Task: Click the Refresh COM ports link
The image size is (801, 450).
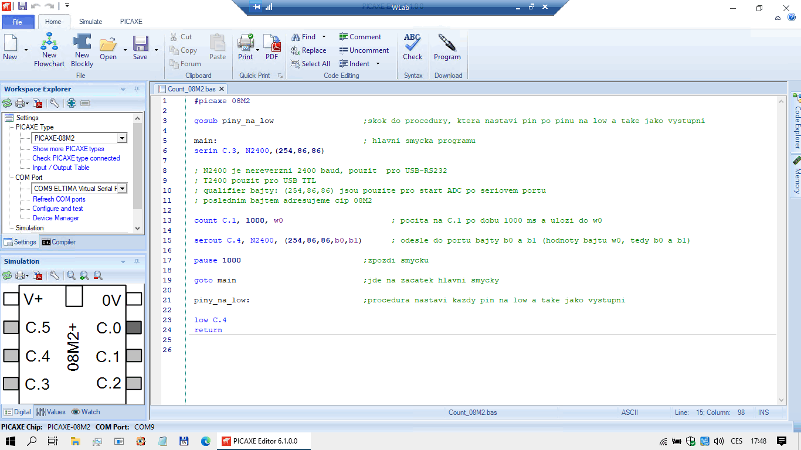Action: coord(59,199)
